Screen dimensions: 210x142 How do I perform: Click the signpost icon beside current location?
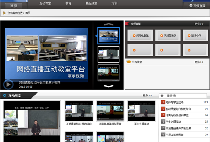coord(4,13)
